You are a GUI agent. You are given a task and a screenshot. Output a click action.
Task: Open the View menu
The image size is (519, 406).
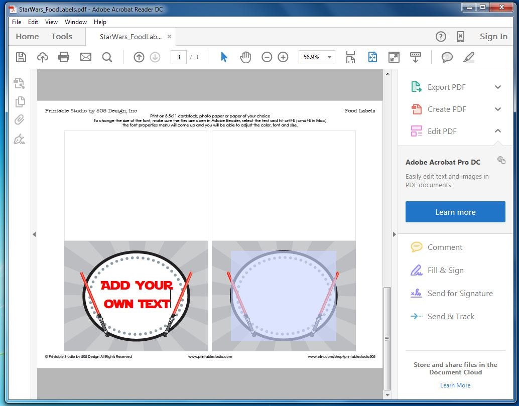click(x=51, y=22)
